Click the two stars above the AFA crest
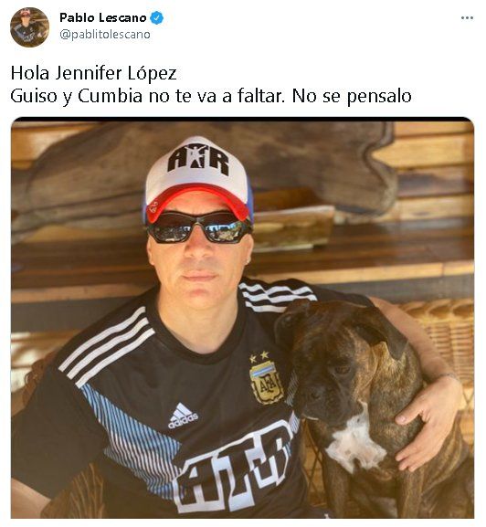 pyautogui.click(x=259, y=357)
